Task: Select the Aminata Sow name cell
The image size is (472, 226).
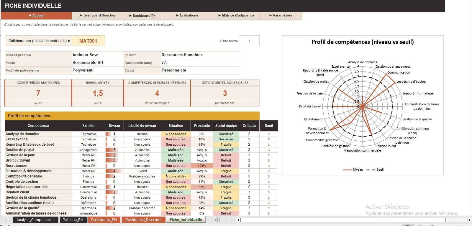Action: pos(98,55)
